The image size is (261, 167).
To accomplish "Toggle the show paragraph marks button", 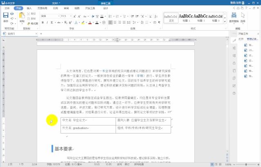I will click(159, 22).
